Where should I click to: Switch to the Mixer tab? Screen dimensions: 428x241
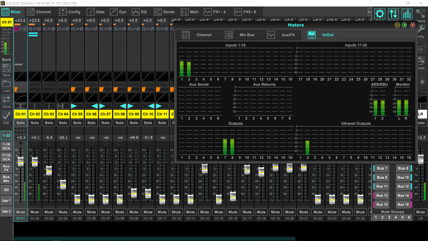[11, 12]
